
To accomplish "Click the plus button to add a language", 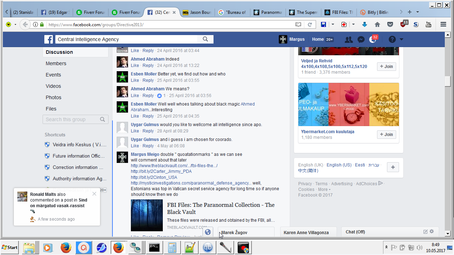I will tap(393, 168).
